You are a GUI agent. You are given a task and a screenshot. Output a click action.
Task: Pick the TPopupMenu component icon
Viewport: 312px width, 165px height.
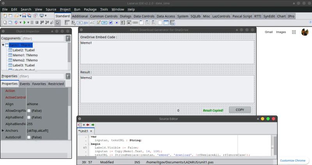73,23
